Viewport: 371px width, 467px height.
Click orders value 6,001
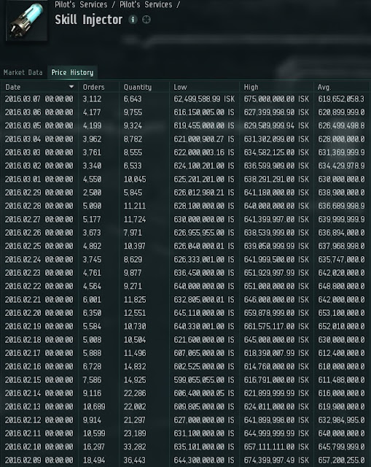93,300
